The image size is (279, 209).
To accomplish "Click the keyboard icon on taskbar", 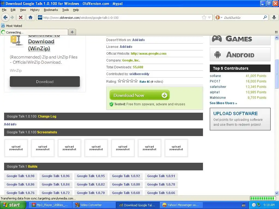I will coord(244,205).
